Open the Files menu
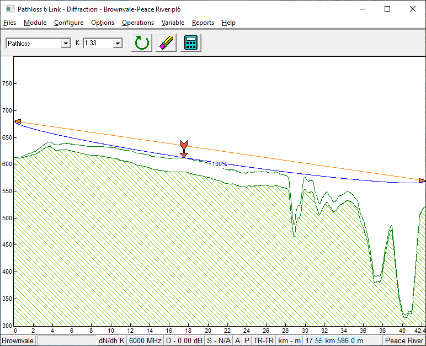The image size is (426, 346). [x=9, y=23]
